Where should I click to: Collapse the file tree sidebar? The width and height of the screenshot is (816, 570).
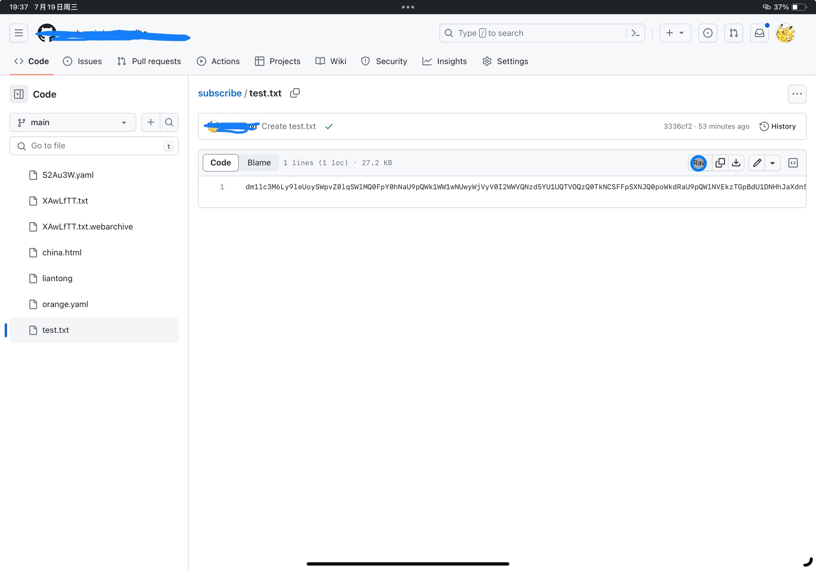click(x=19, y=94)
